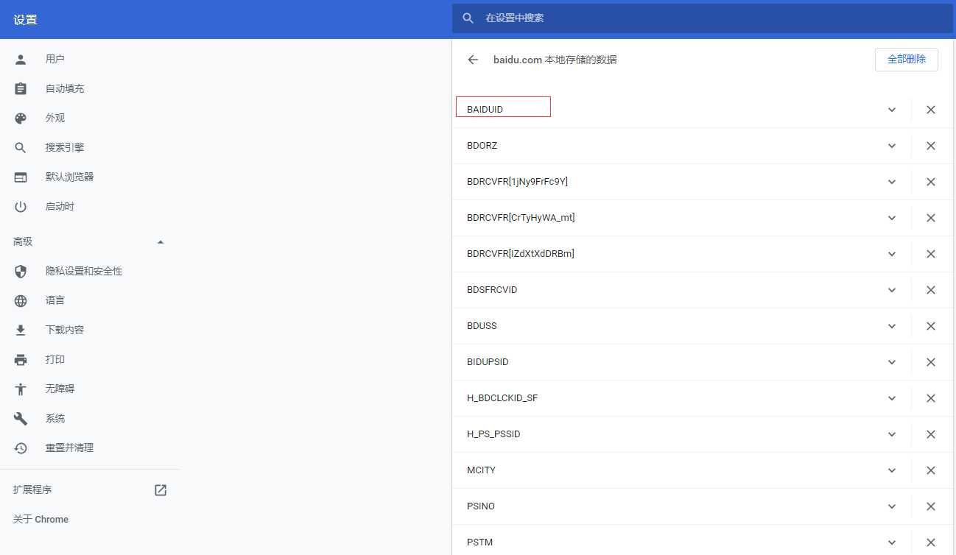The height and width of the screenshot is (555, 956).
Task: Go back with the left arrow icon
Action: (x=473, y=60)
